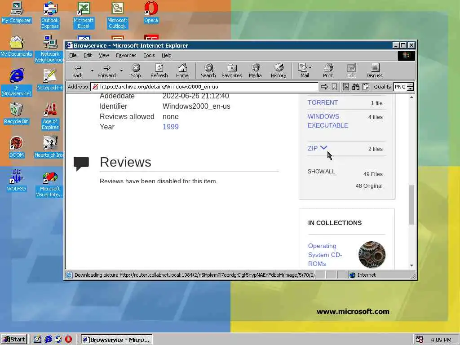
Task: Click the ZIP download link
Action: [x=313, y=148]
